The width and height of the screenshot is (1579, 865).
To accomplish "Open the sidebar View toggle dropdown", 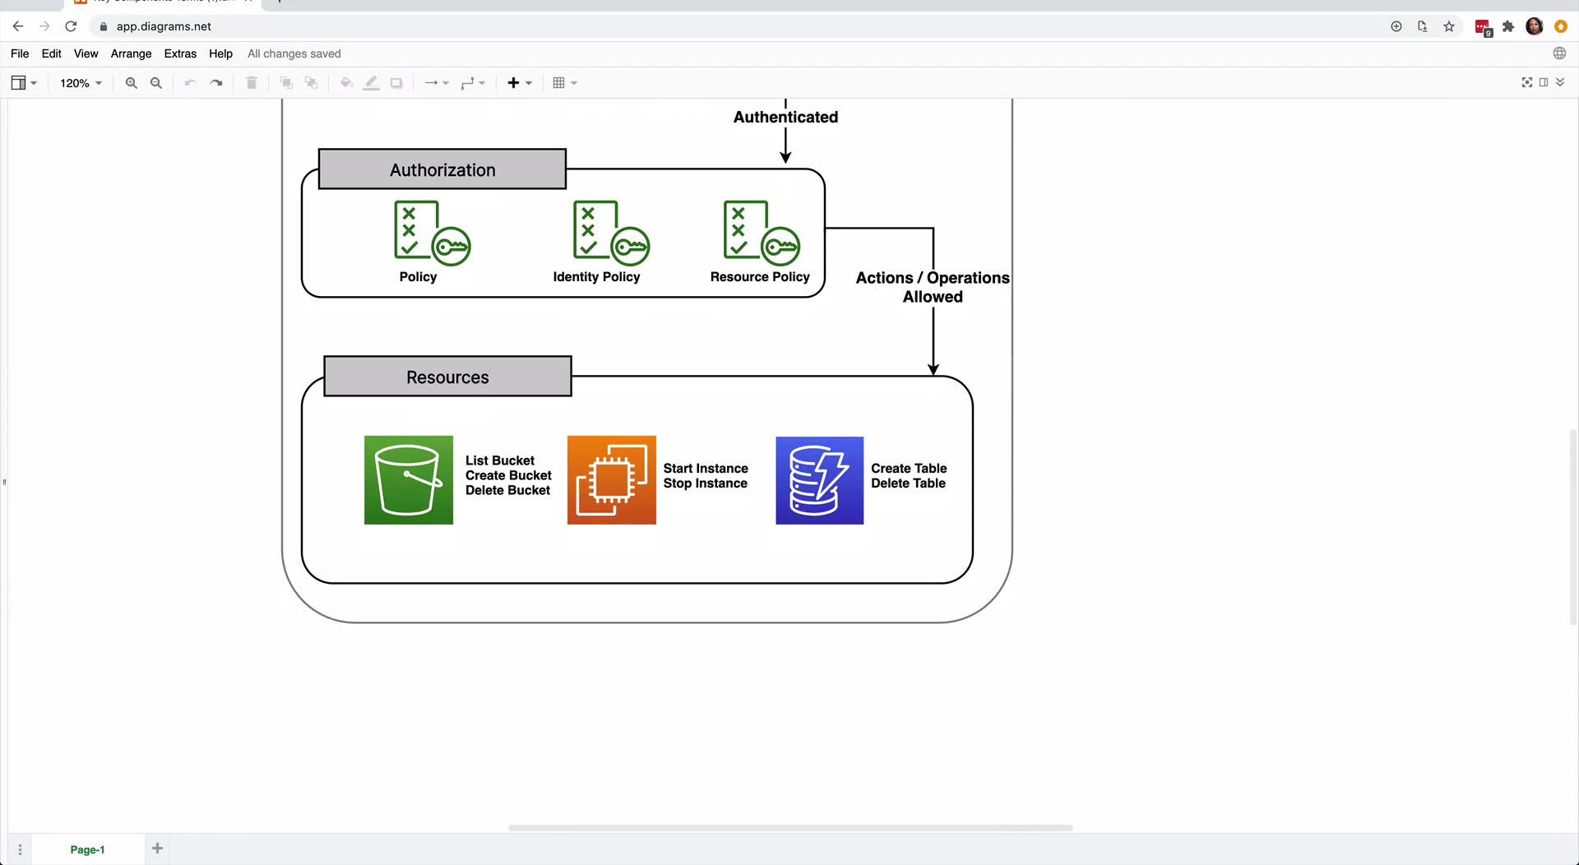I will [x=24, y=83].
